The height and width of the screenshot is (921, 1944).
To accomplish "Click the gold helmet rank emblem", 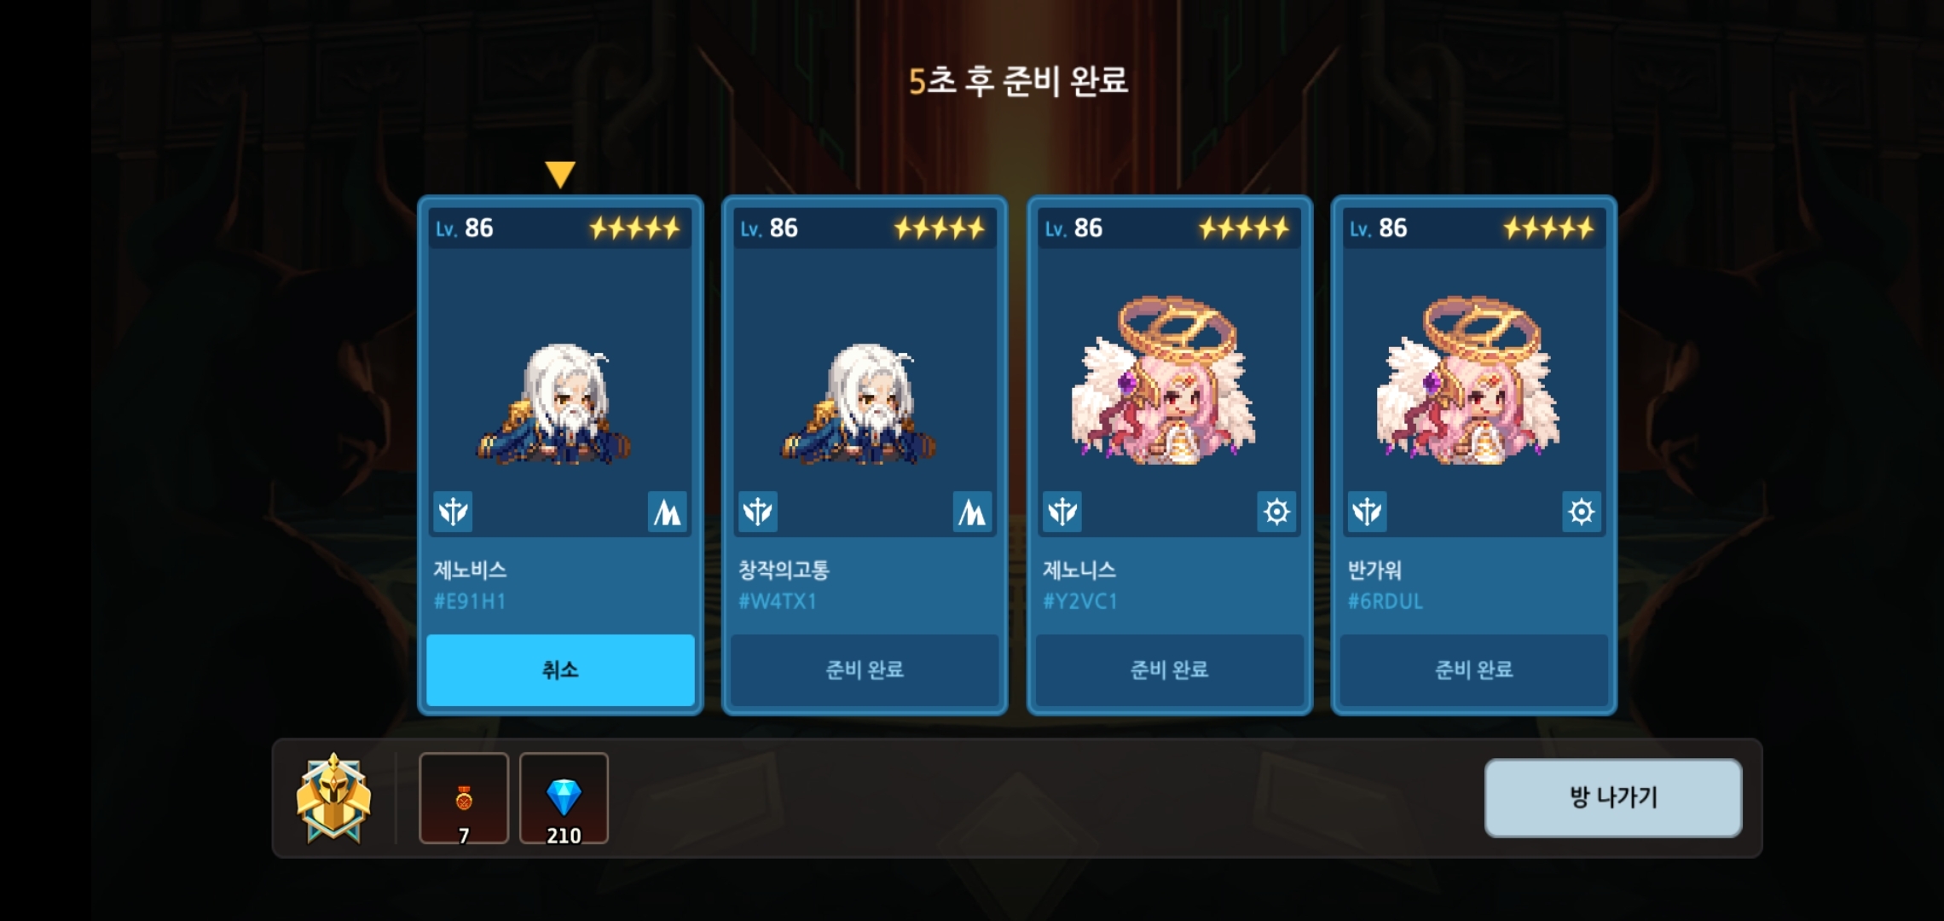I will coord(333,798).
